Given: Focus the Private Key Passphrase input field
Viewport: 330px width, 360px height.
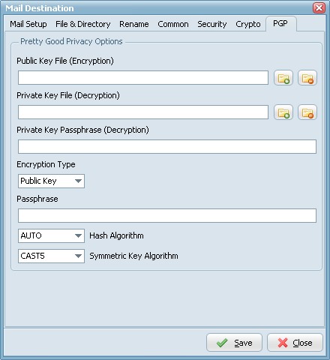Looking at the screenshot, I should click(167, 146).
